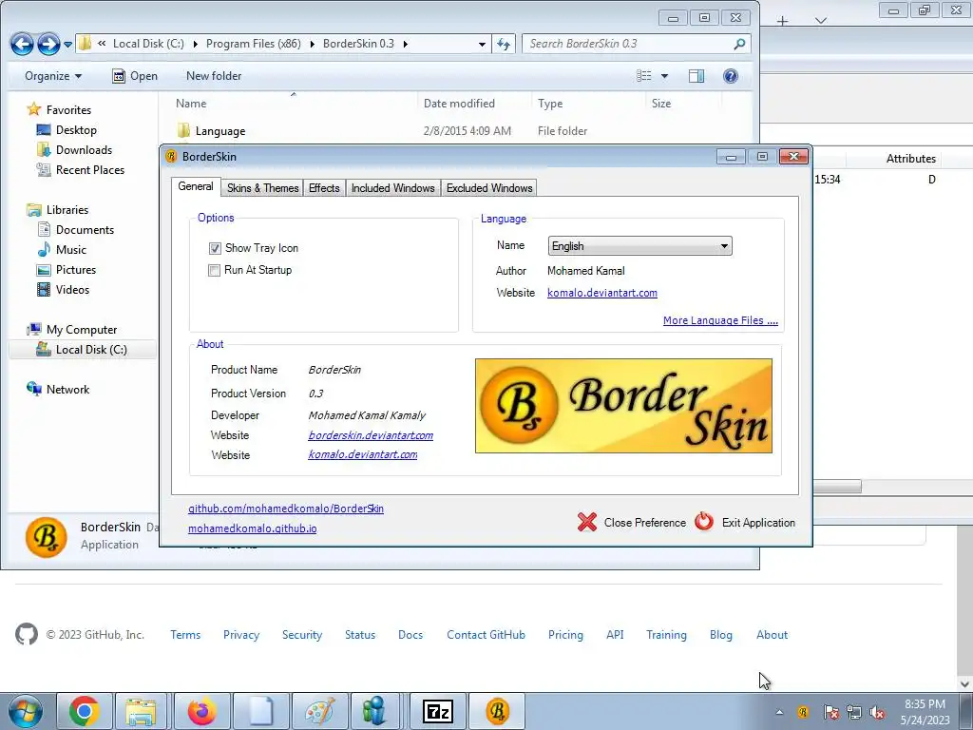Click the Explorer help icon
Image resolution: width=973 pixels, height=730 pixels.
click(731, 76)
